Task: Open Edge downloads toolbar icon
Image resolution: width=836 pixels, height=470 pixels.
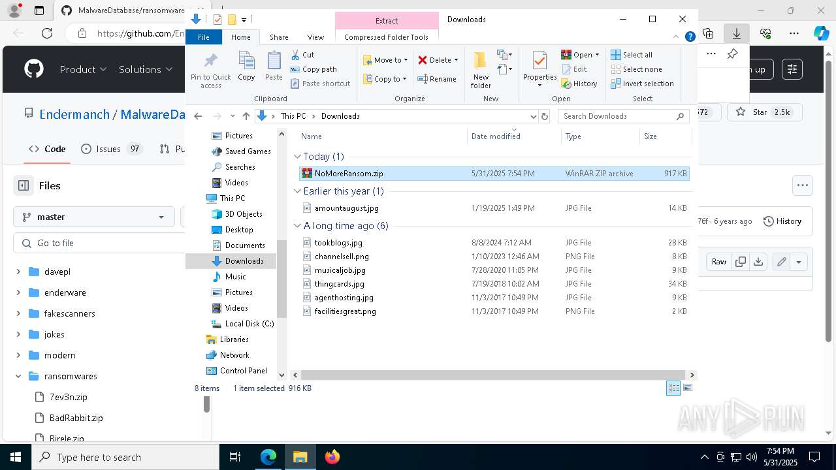Action: [737, 33]
